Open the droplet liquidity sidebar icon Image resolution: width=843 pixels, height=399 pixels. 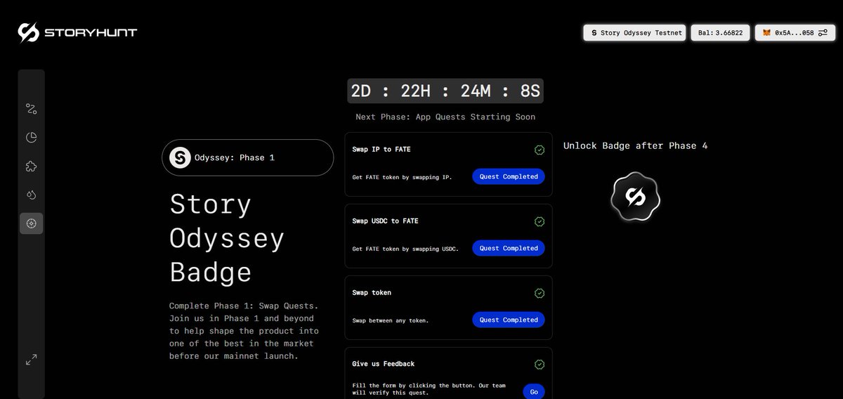pos(31,195)
